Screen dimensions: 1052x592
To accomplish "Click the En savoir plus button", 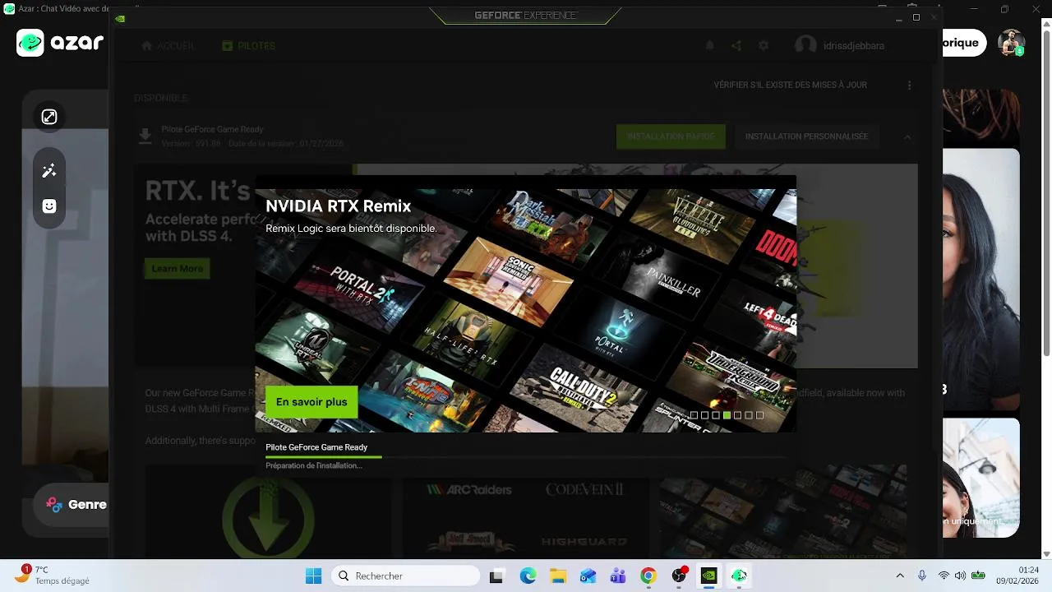I will (311, 402).
